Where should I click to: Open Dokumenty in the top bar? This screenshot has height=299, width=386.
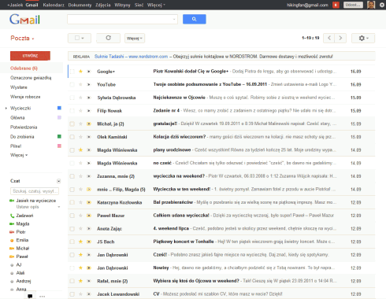[80, 5]
